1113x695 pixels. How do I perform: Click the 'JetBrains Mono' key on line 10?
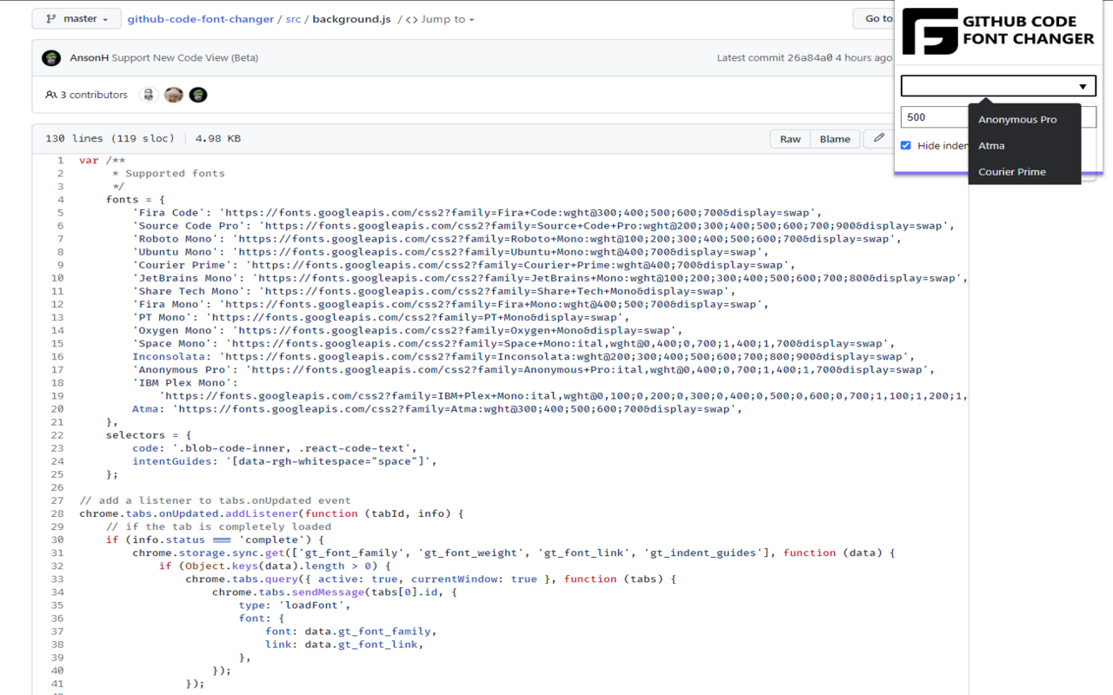(185, 278)
